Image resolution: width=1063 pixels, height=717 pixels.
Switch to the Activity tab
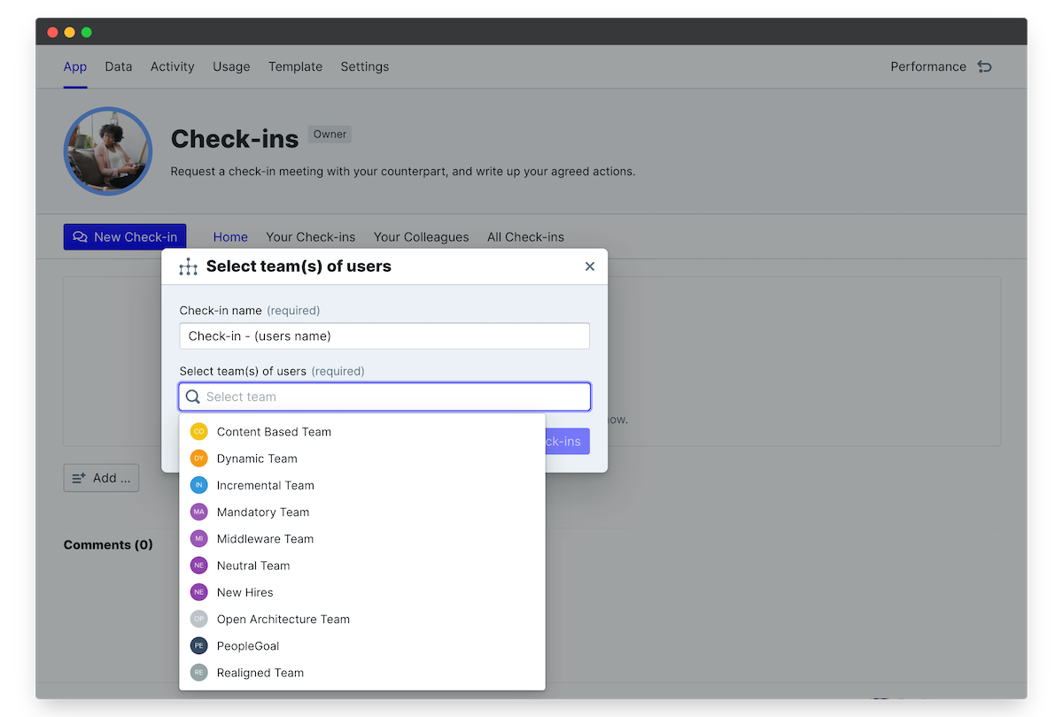point(173,66)
